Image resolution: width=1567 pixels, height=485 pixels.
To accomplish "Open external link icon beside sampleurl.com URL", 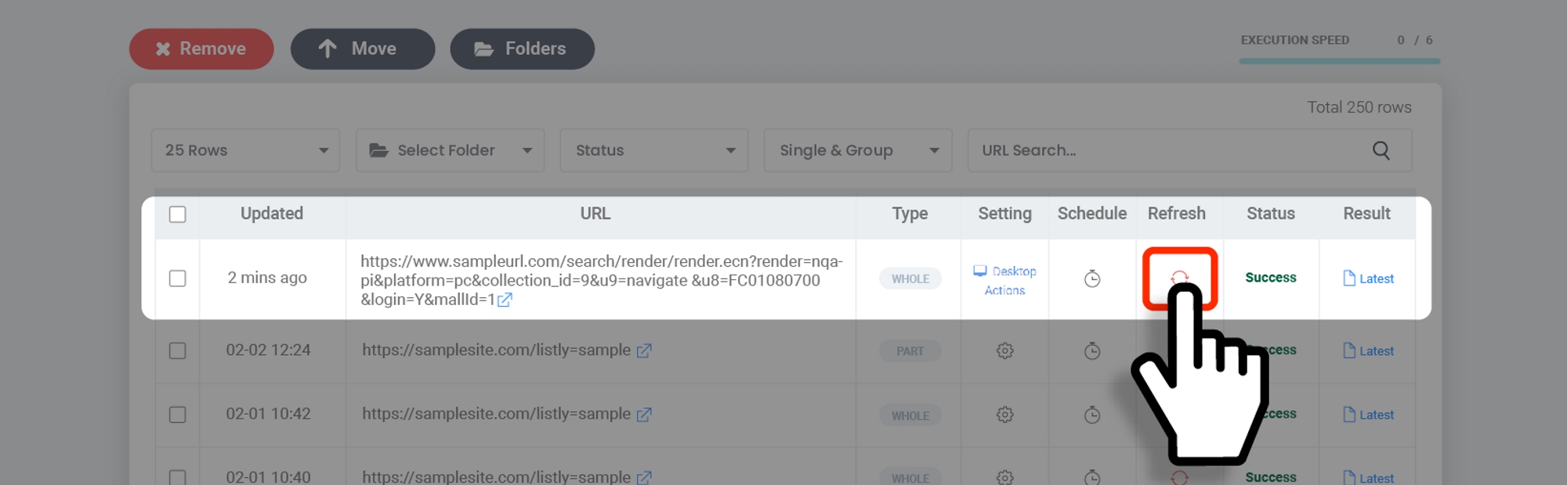I will click(505, 300).
